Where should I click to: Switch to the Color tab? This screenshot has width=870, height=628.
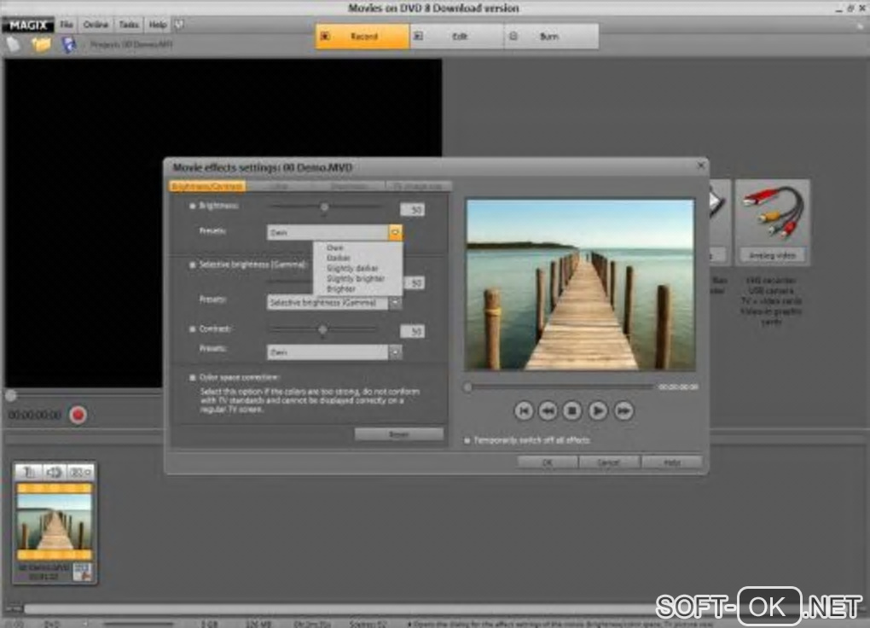point(280,187)
